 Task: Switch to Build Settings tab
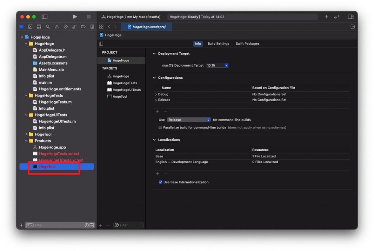218,44
